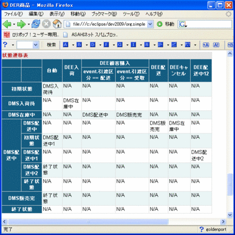
Task: Click the DEE配送中12 column header
Action: (x=201, y=71)
